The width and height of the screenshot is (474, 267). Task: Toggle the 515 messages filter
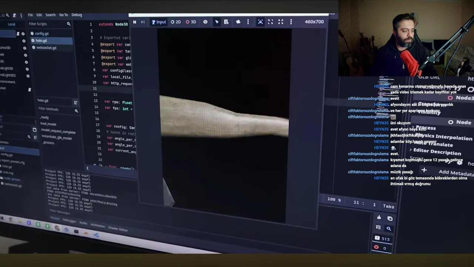(x=383, y=238)
